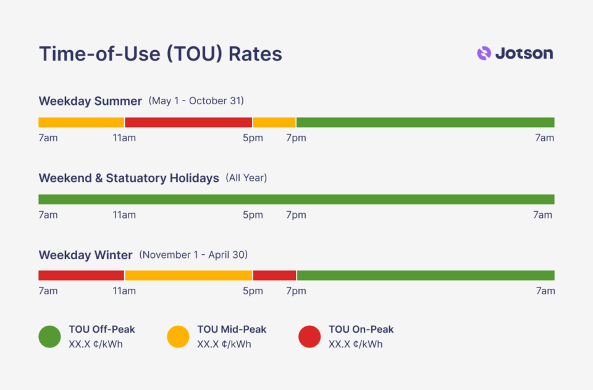Select the Weekend & Statuatory Holidays heading

point(128,178)
